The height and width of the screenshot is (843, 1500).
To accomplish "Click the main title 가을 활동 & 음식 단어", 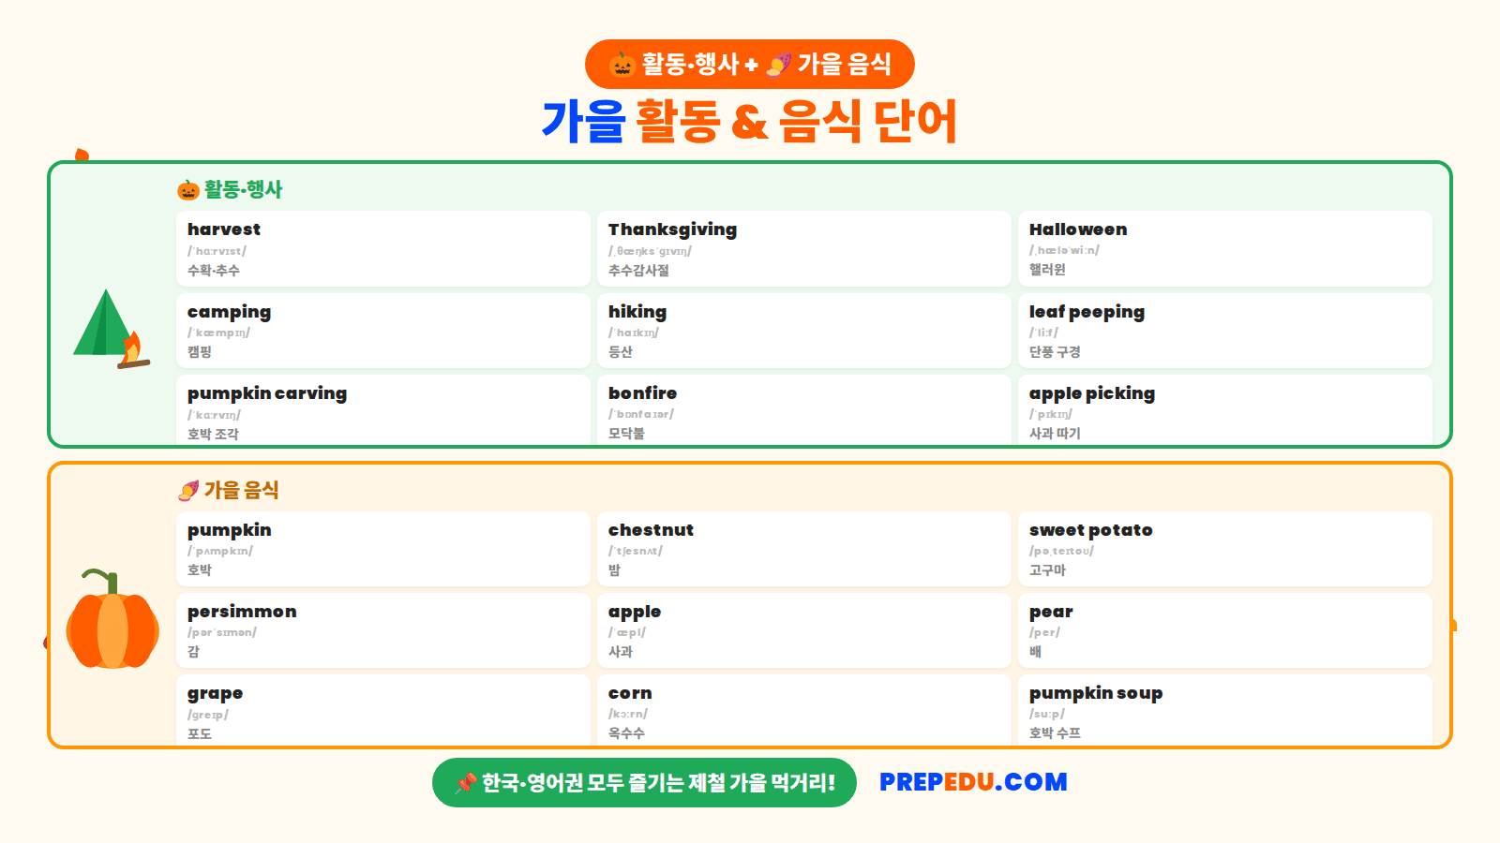I will pyautogui.click(x=750, y=121).
